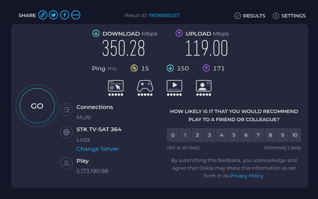The height and width of the screenshot is (199, 318).
Task: Rate recommendation score 5
Action: click(x=234, y=135)
